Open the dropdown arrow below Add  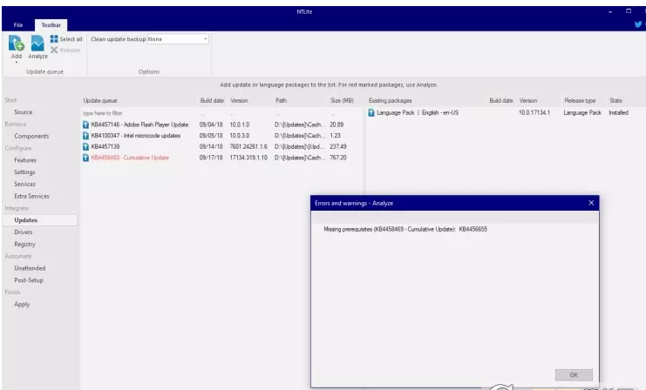click(17, 62)
